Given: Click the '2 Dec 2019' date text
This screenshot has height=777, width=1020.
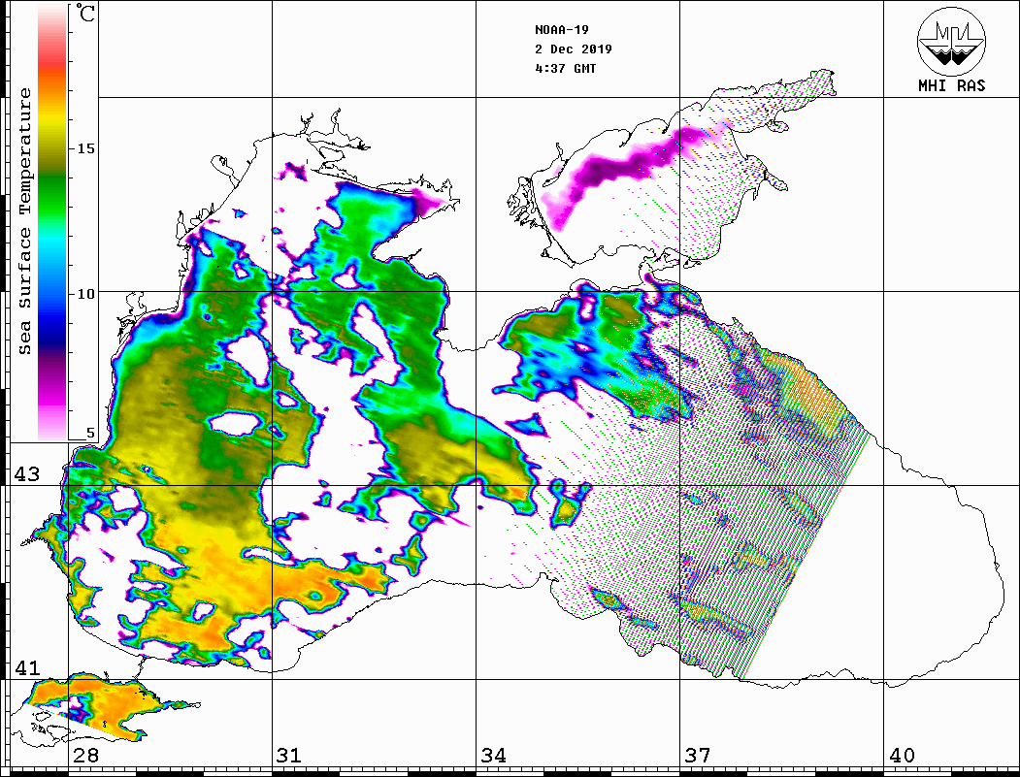Looking at the screenshot, I should click(x=574, y=49).
